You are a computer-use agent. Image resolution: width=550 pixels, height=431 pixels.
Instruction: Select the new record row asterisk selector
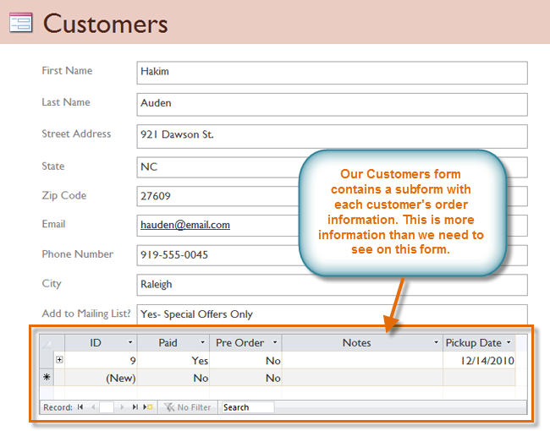[47, 378]
